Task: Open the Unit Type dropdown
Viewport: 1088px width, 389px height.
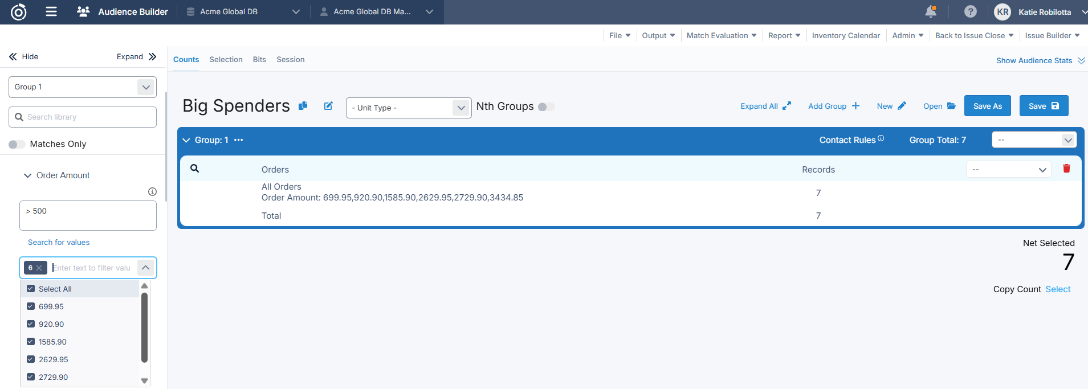Action: 408,108
